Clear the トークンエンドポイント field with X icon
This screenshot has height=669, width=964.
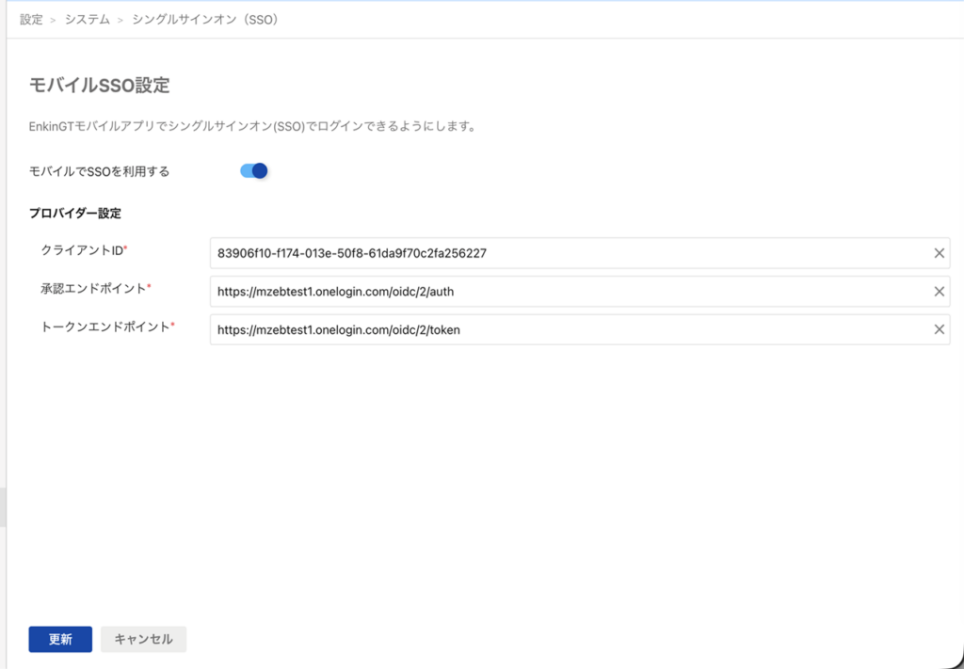[939, 329]
